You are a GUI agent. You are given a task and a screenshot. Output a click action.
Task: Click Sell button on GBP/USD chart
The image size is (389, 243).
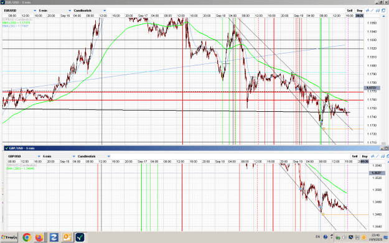[x=355, y=157]
